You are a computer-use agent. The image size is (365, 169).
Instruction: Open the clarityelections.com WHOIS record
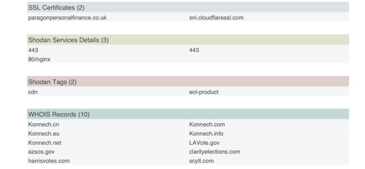pyautogui.click(x=214, y=151)
